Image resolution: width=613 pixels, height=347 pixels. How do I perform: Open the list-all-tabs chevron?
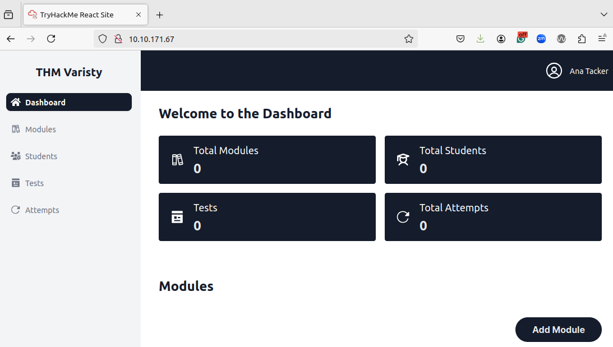pyautogui.click(x=603, y=14)
